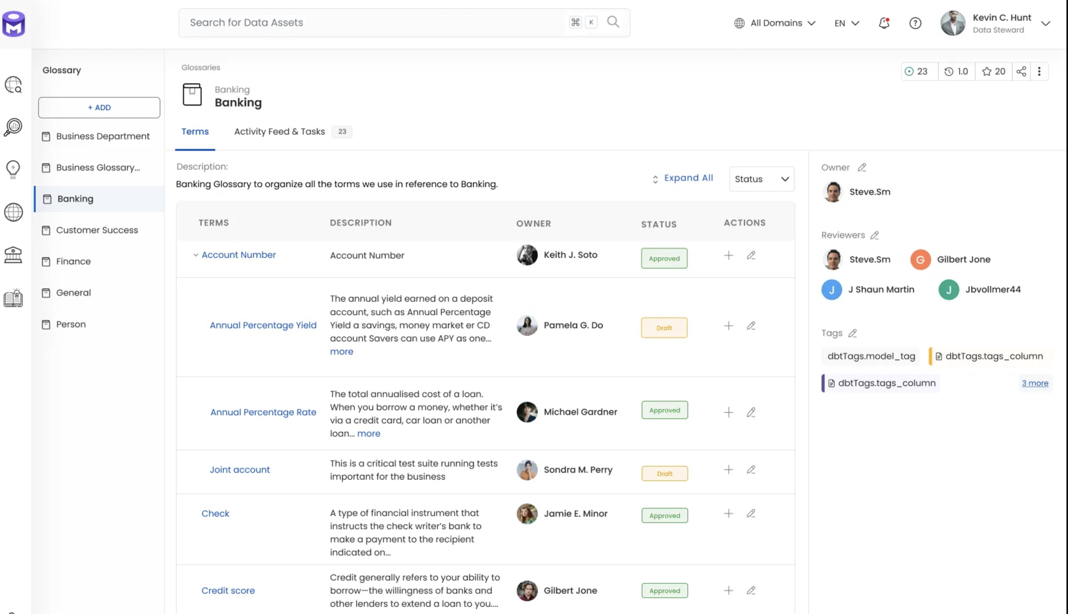Click the share icon in header
Image resolution: width=1068 pixels, height=614 pixels.
pyautogui.click(x=1021, y=71)
